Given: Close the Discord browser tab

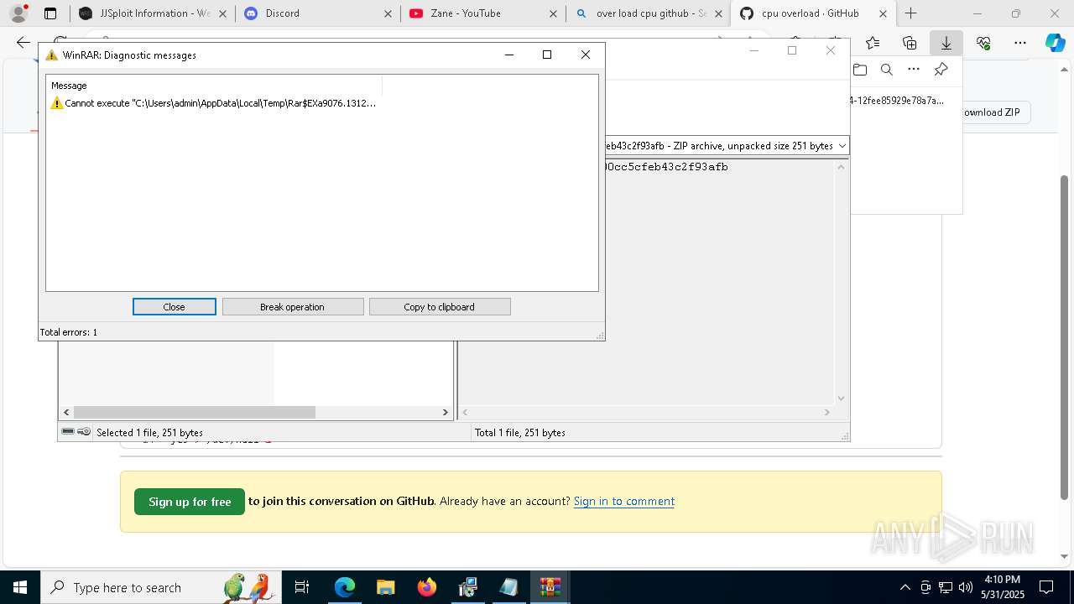Looking at the screenshot, I should [387, 13].
